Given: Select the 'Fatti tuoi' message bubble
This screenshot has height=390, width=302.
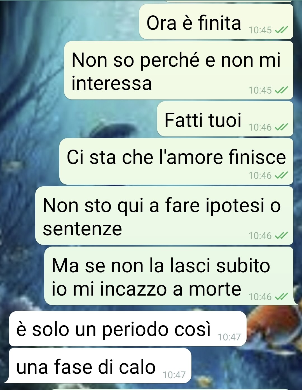Looking at the screenshot, I should coord(225,119).
